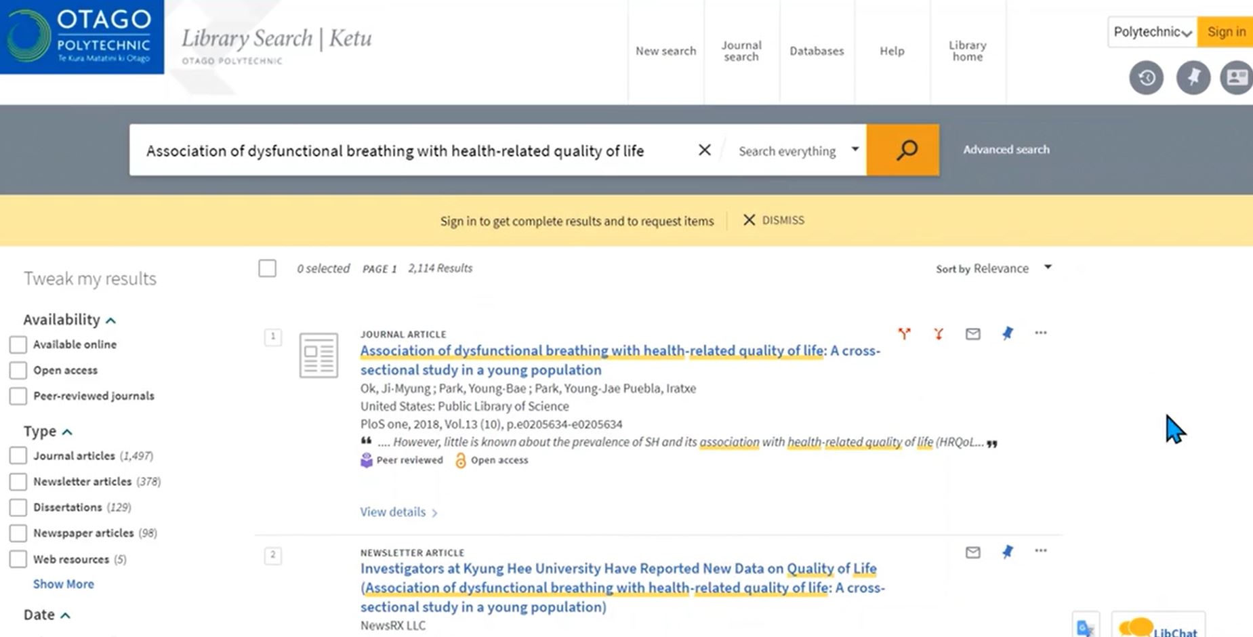Click the journal article document thumbnail icon

(x=319, y=355)
